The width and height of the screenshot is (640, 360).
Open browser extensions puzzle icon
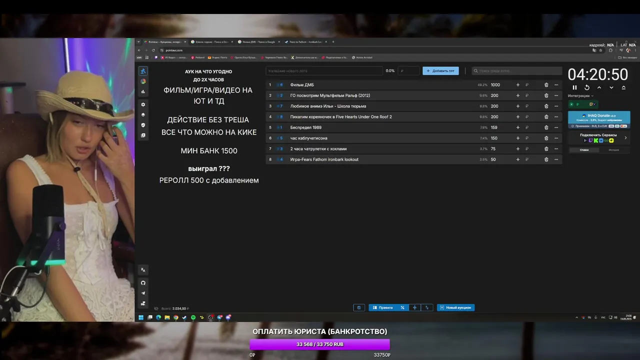point(610,50)
